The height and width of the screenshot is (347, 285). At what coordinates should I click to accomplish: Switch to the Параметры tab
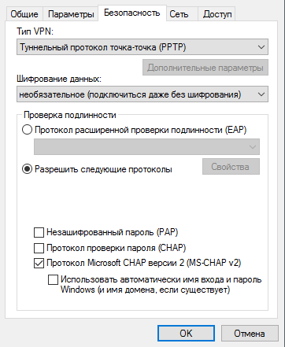click(71, 14)
